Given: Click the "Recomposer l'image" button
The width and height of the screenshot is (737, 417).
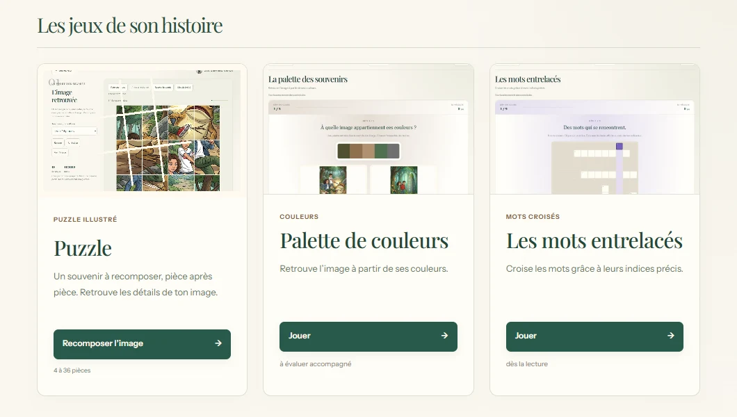Looking at the screenshot, I should coord(142,344).
